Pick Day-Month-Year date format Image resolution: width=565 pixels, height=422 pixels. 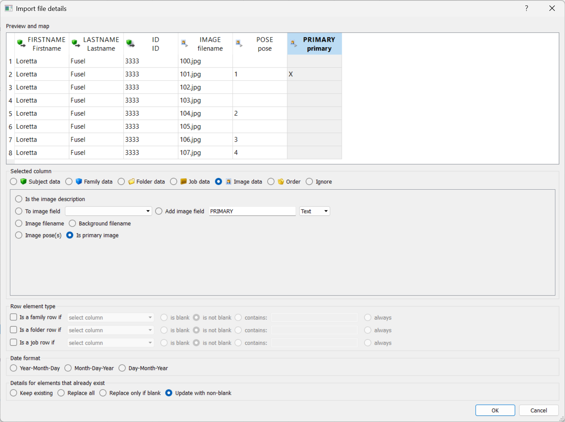[x=122, y=368]
